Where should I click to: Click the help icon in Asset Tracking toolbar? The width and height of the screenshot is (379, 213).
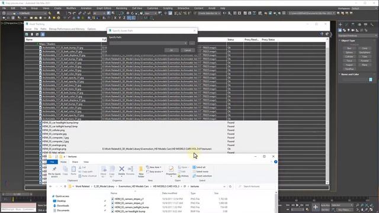click(322, 34)
